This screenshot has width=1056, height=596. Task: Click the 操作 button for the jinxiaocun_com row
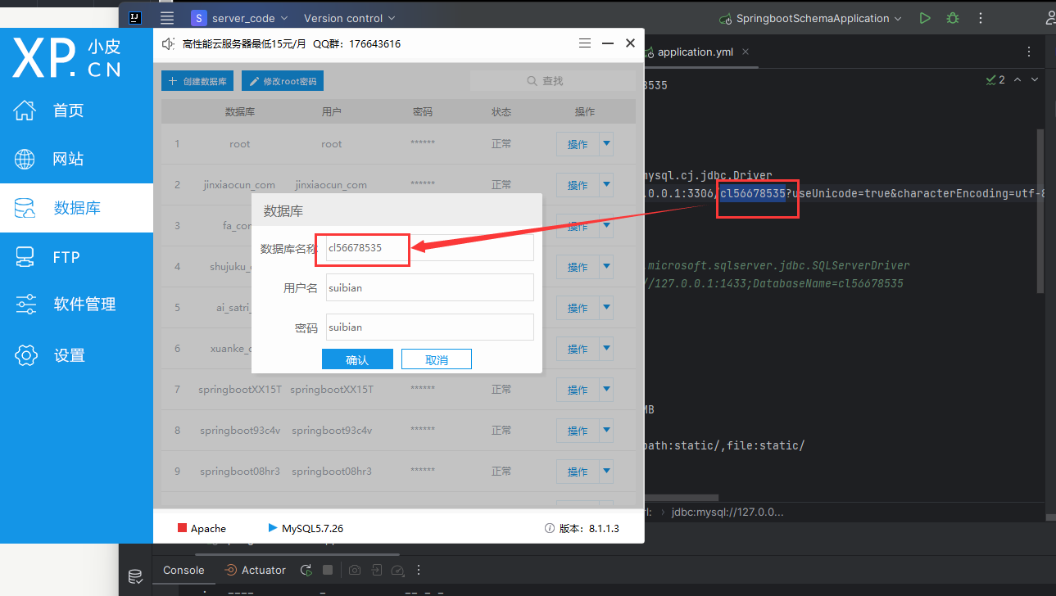pos(578,184)
